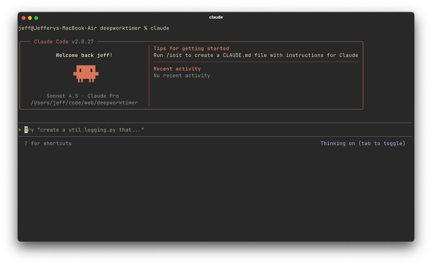Click the orange Claude mascot icon
This screenshot has height=265, width=432.
[86, 74]
